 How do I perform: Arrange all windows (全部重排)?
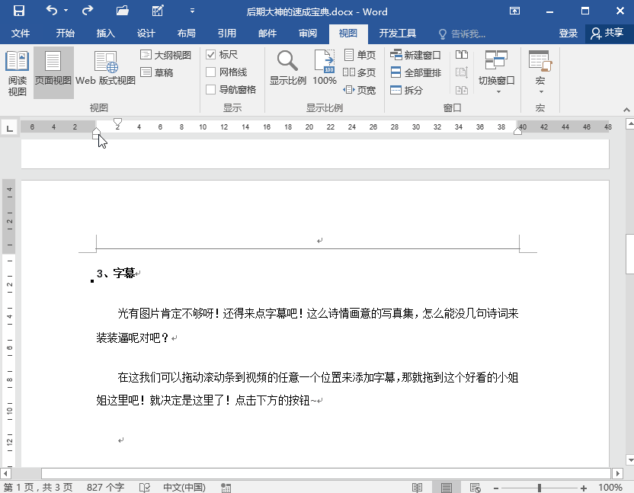[x=415, y=72]
